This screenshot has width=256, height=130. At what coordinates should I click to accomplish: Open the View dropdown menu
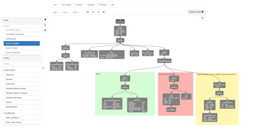tap(76, 12)
